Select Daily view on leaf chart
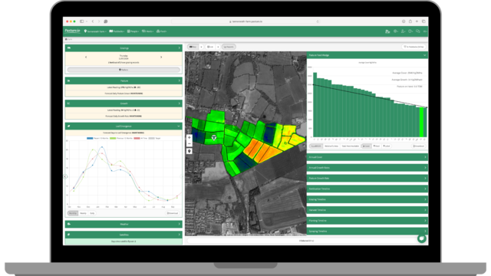 pyautogui.click(x=92, y=213)
